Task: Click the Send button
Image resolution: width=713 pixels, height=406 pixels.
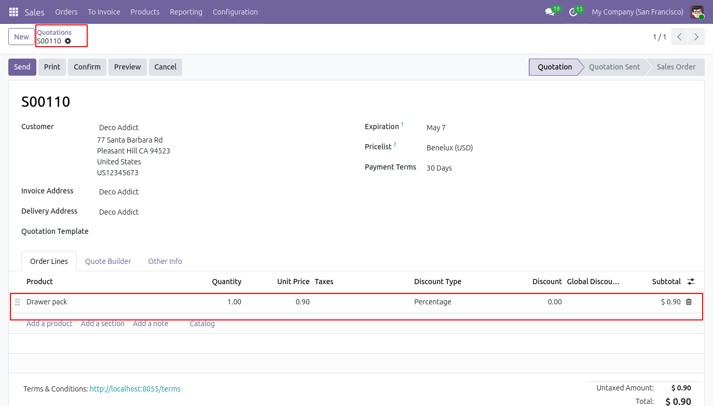Action: click(x=22, y=67)
